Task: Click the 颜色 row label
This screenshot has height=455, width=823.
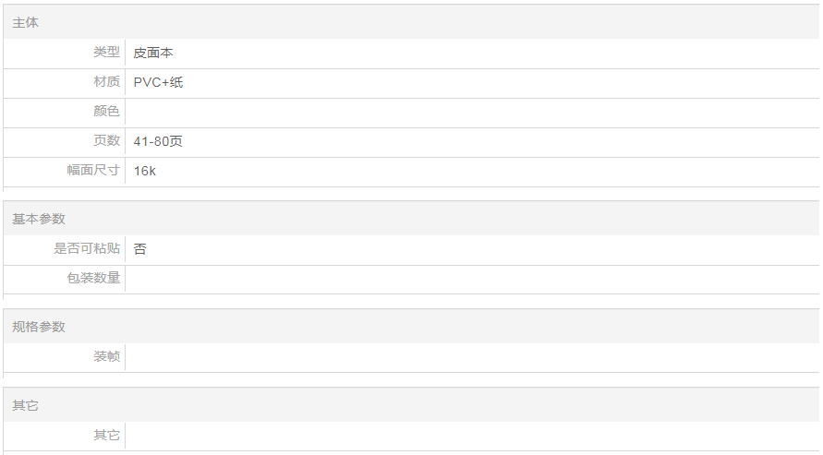Action: click(x=106, y=112)
